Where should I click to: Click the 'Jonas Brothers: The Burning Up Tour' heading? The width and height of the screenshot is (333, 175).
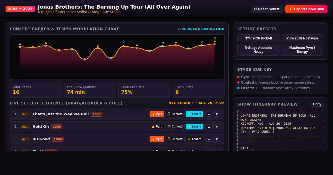(x=114, y=7)
